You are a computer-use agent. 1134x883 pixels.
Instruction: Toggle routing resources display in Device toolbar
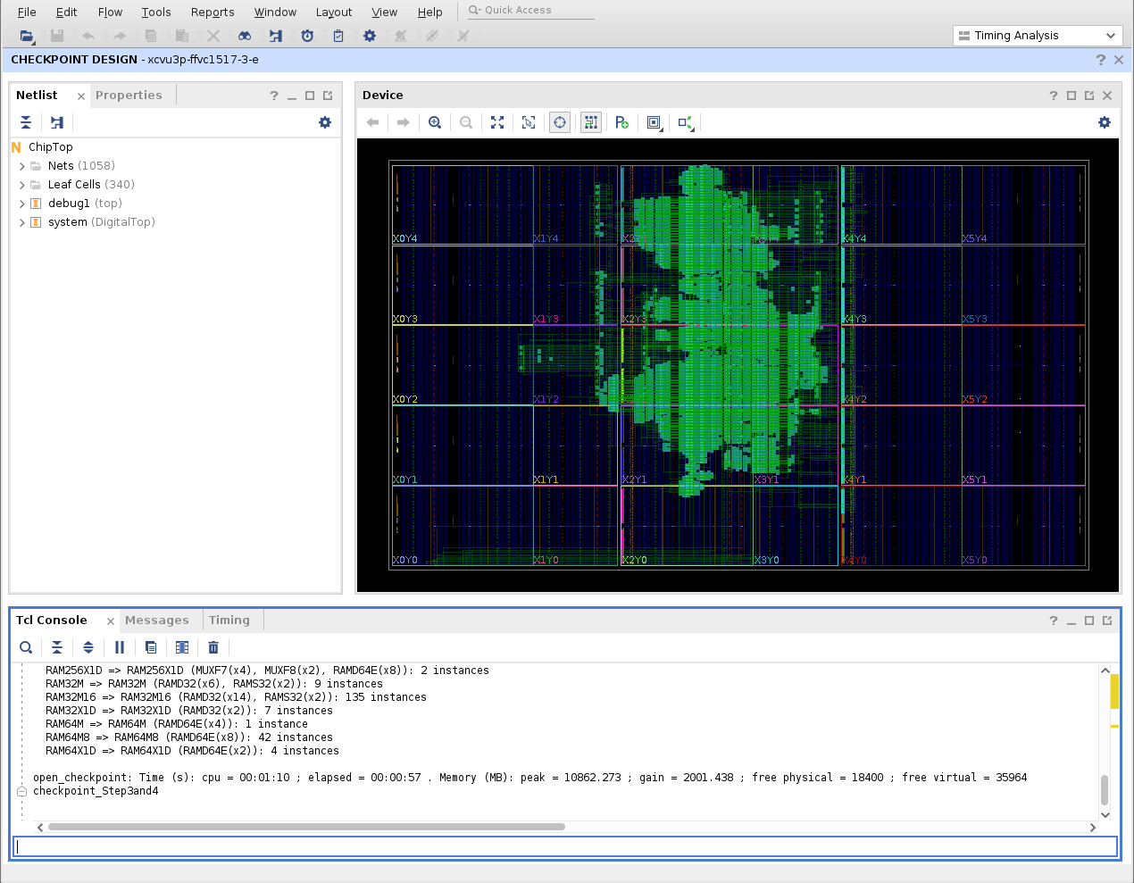tap(591, 122)
